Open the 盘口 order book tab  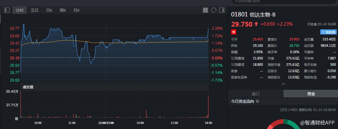256,94
